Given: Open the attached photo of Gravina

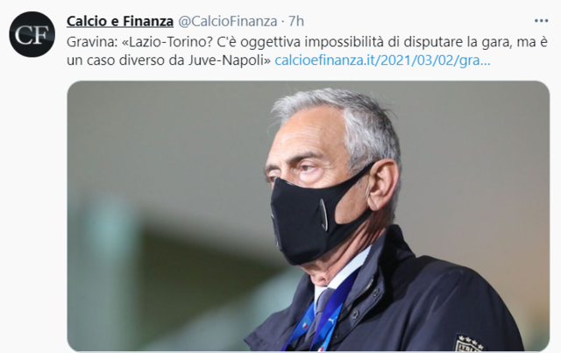Looking at the screenshot, I should point(308,215).
